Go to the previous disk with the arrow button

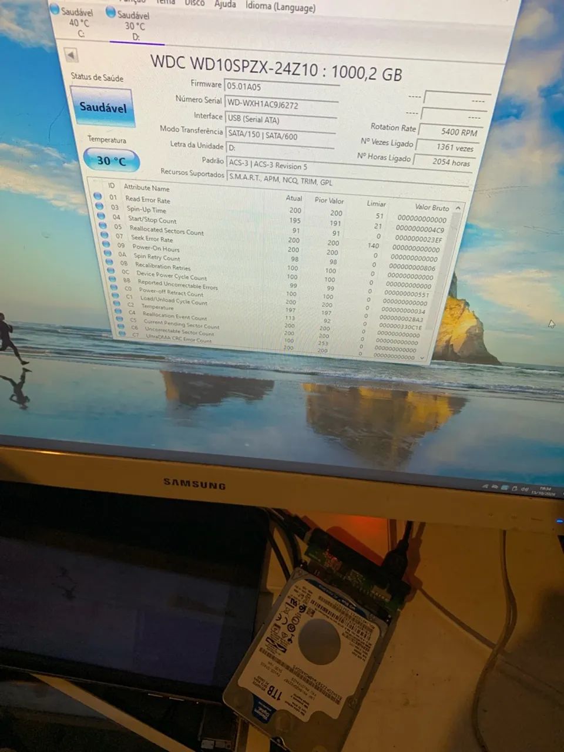tap(72, 56)
